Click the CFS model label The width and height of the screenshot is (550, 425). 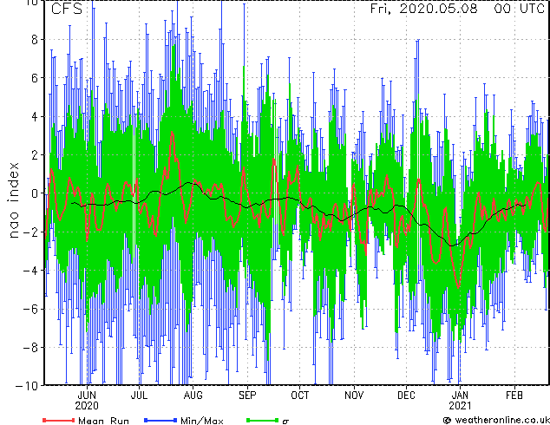coord(67,9)
